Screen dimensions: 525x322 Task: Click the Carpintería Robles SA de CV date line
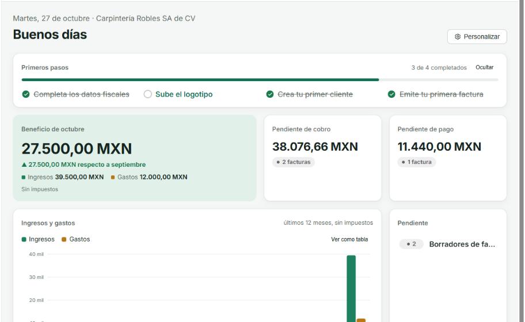[104, 18]
